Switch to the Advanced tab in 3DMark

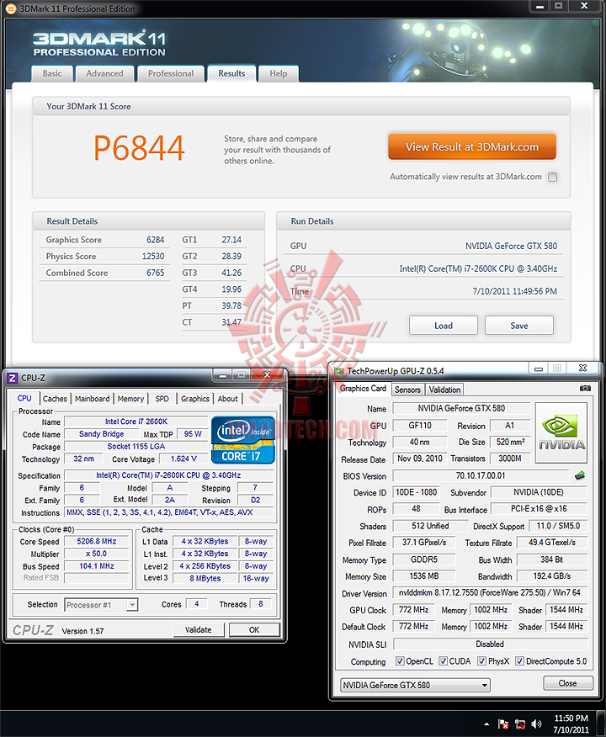click(104, 74)
